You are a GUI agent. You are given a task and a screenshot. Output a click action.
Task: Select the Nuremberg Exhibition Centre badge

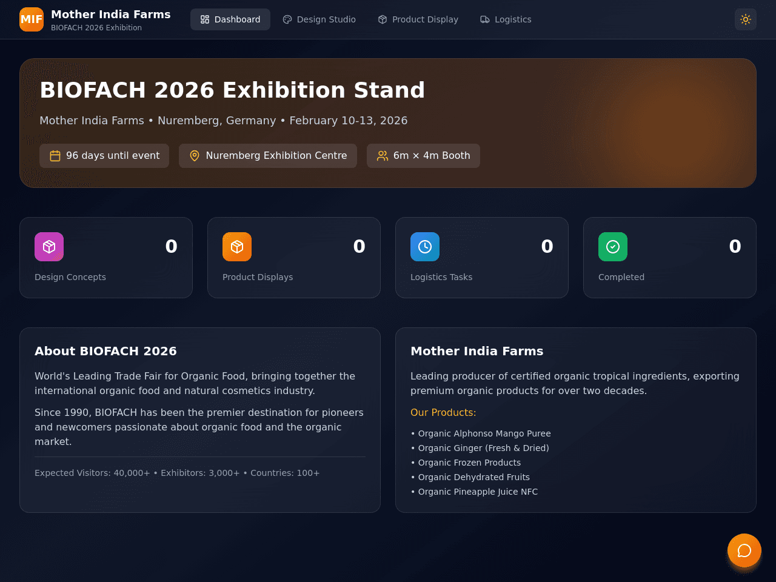click(268, 156)
